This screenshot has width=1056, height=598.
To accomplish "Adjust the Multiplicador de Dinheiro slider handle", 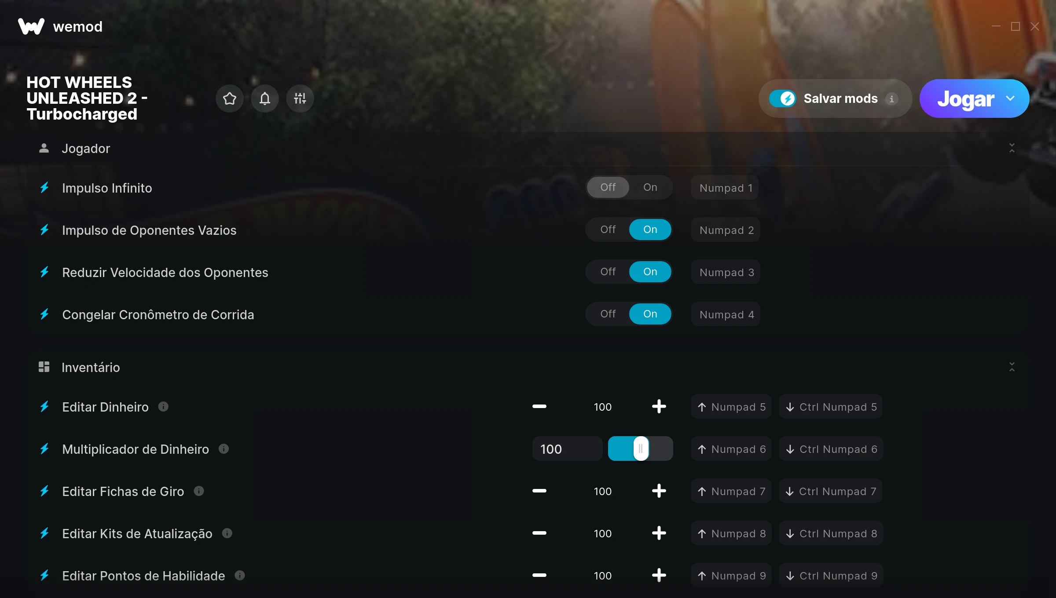I will pyautogui.click(x=641, y=448).
